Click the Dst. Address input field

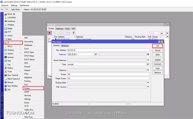pyautogui.click(x=108, y=50)
